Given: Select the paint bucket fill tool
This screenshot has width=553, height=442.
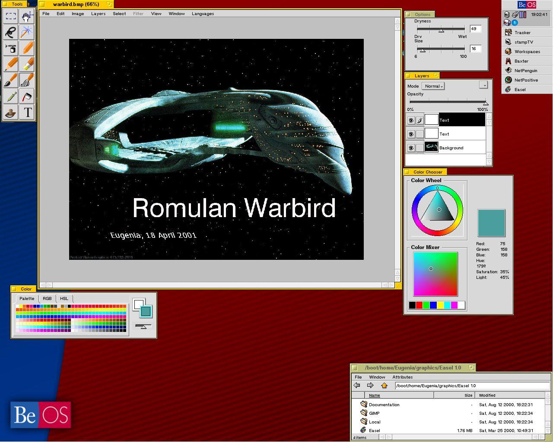Looking at the screenshot, I should [x=27, y=96].
